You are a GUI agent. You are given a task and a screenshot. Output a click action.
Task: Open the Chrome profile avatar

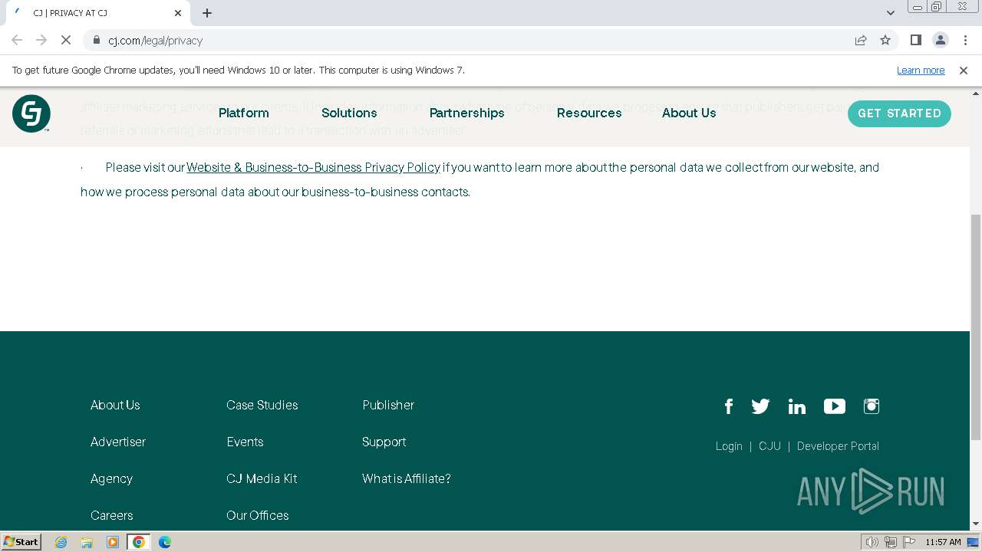pos(940,40)
